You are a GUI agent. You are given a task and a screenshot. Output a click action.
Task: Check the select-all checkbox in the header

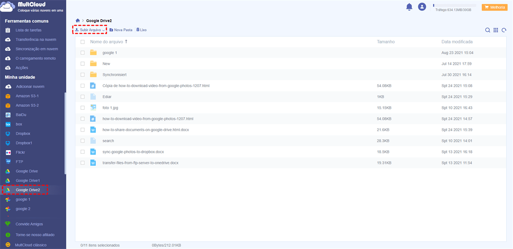pos(83,41)
